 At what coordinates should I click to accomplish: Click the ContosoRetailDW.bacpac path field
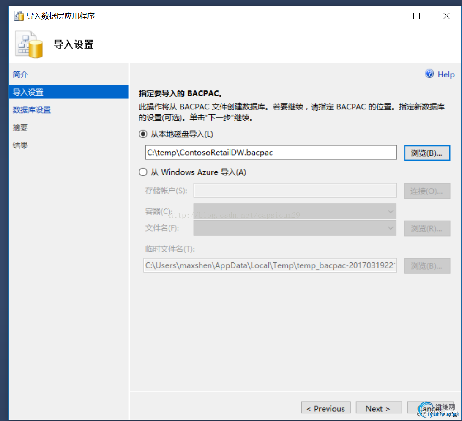coord(271,152)
